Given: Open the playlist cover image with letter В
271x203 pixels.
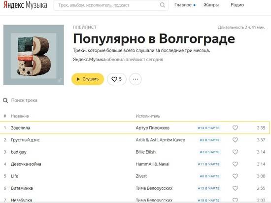Looking at the screenshot, I should pos(34,55).
